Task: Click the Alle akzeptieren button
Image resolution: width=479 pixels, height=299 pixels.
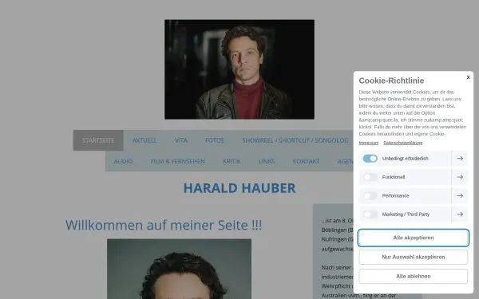Action: coord(413,238)
